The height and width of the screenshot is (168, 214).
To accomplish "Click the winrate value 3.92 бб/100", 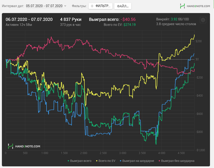I will tap(180, 19).
